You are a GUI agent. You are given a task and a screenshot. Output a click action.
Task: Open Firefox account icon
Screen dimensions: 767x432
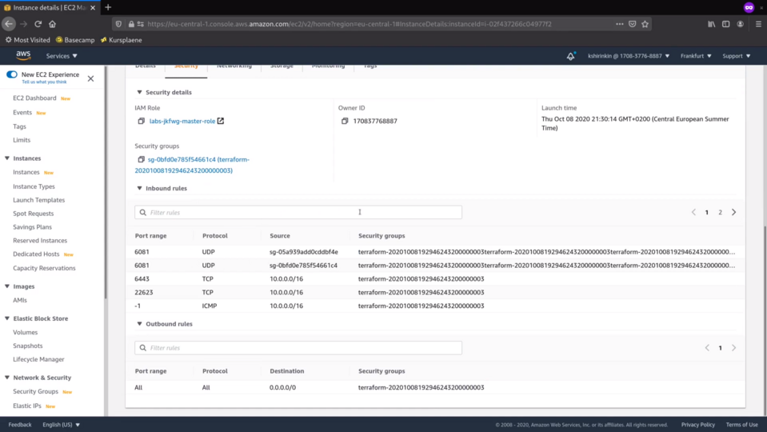point(741,24)
